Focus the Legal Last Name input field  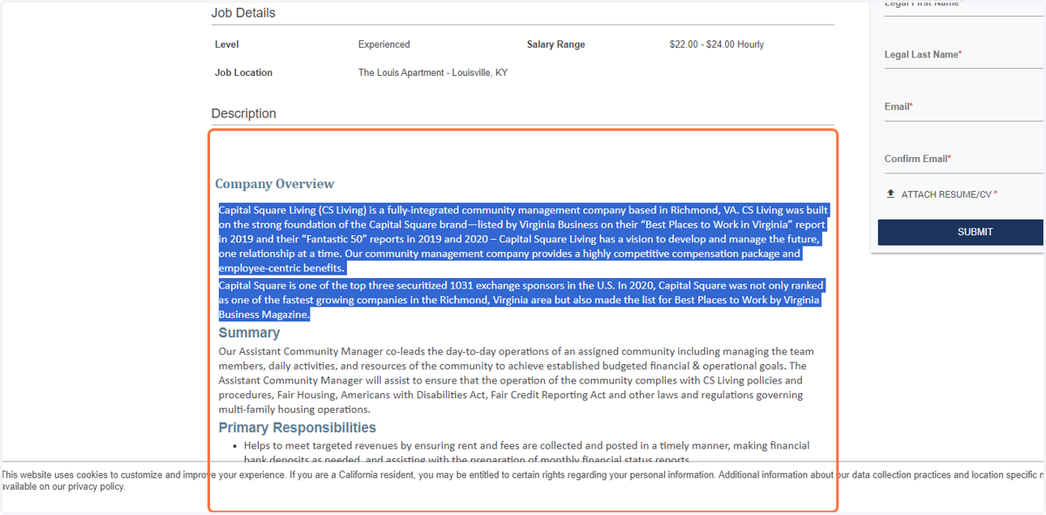tap(963, 55)
